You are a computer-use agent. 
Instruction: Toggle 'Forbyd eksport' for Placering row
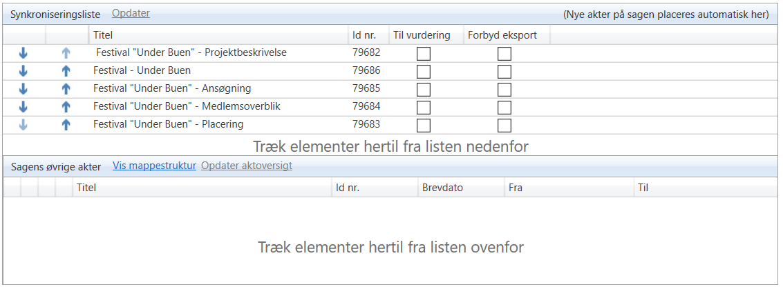click(x=504, y=126)
